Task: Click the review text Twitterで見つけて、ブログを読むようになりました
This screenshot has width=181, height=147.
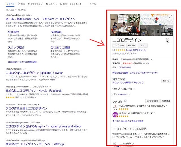Action: (x=143, y=106)
